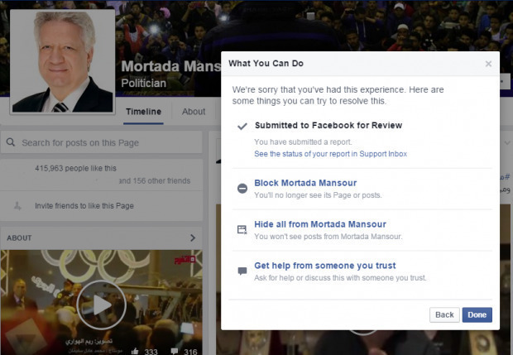Click the video comments icon
This screenshot has height=355, width=513.
(175, 352)
